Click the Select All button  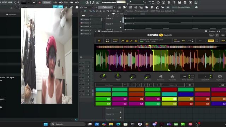tap(173, 85)
